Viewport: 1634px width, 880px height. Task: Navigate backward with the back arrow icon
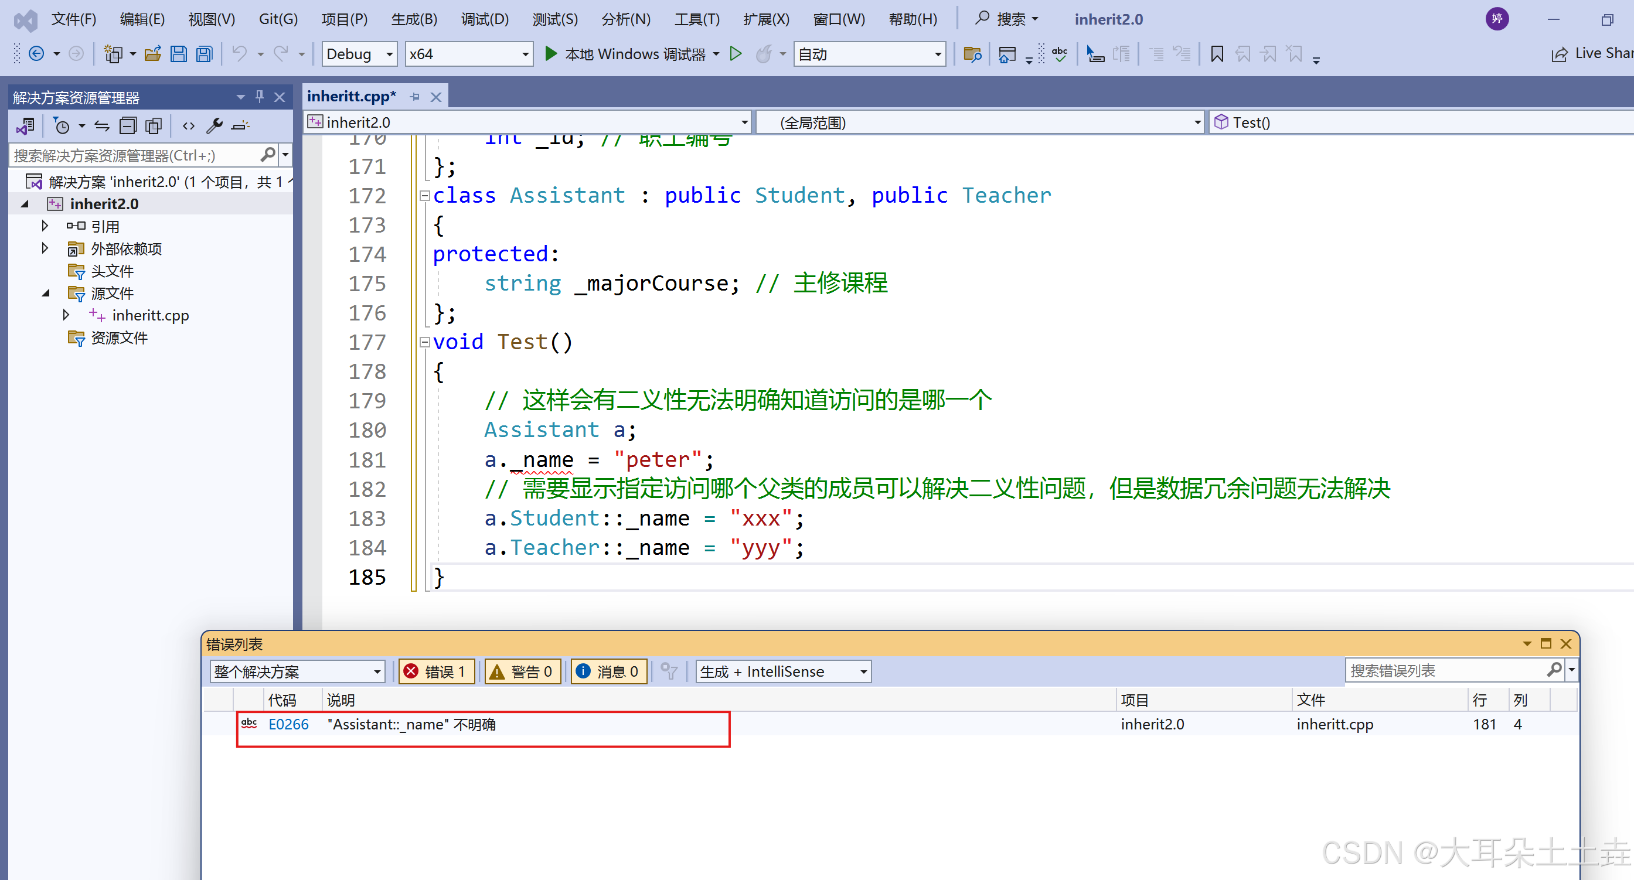coord(37,54)
